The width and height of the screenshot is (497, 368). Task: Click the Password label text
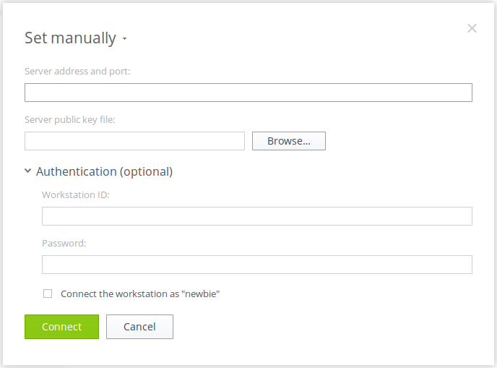click(x=64, y=244)
